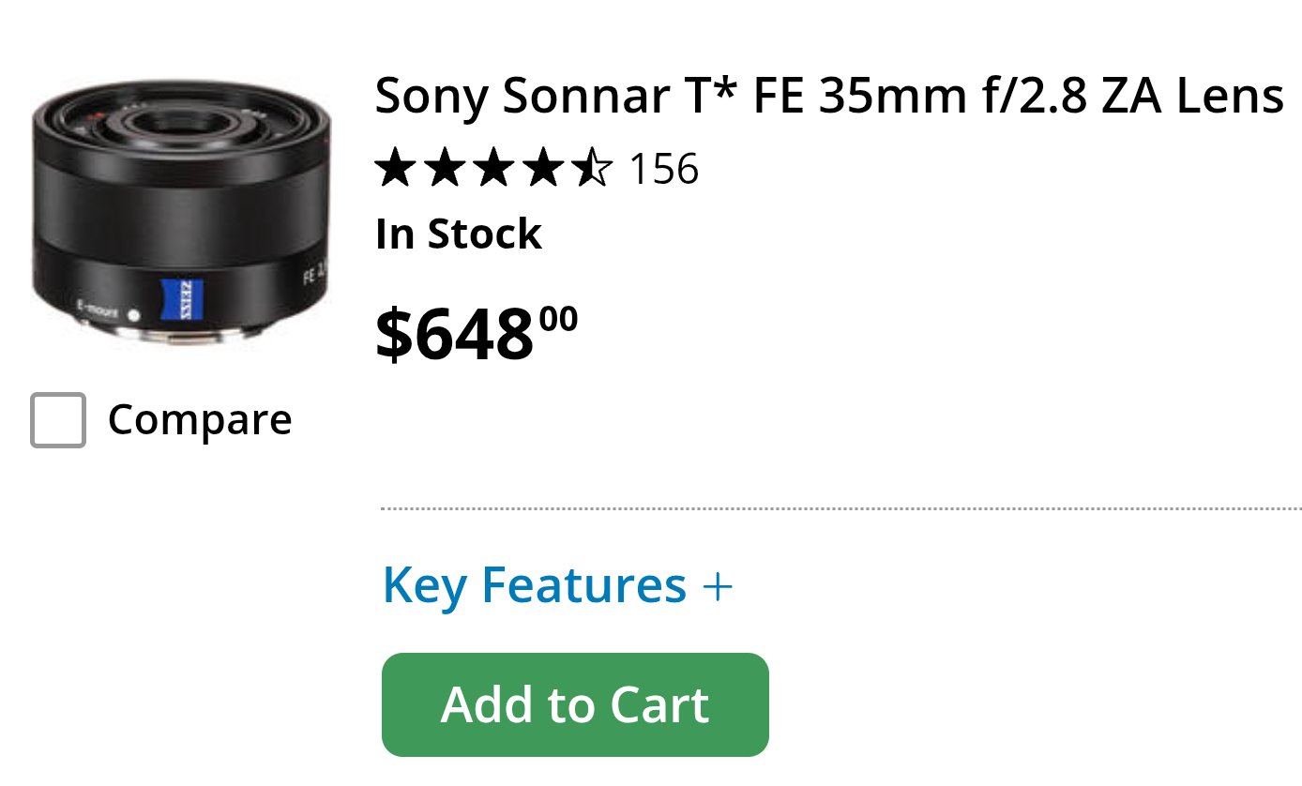
Task: Expand the Key Features section
Action: point(535,585)
